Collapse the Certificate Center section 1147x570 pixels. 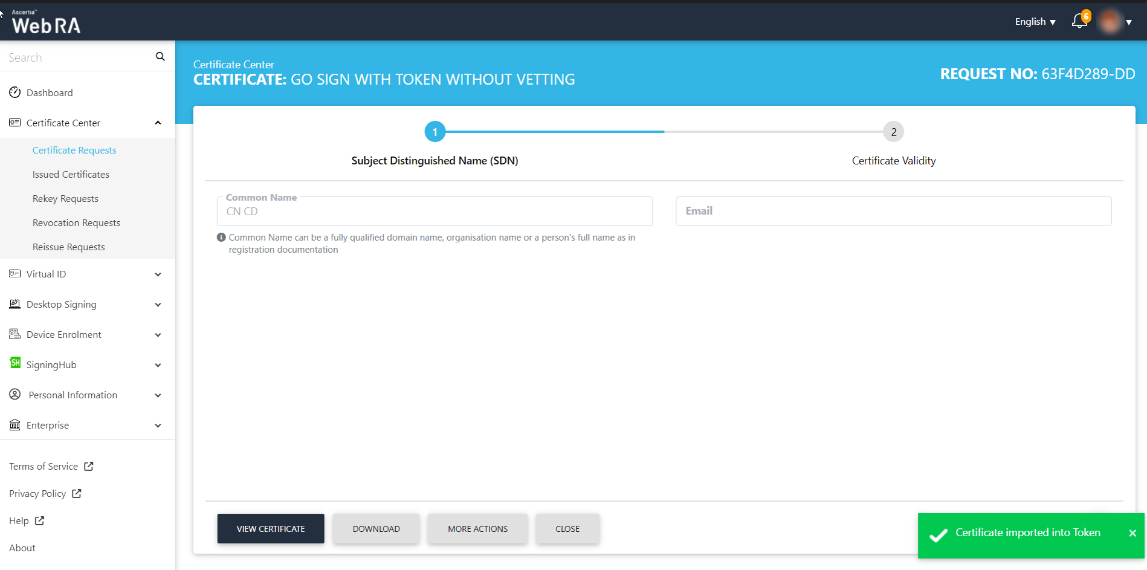[158, 123]
